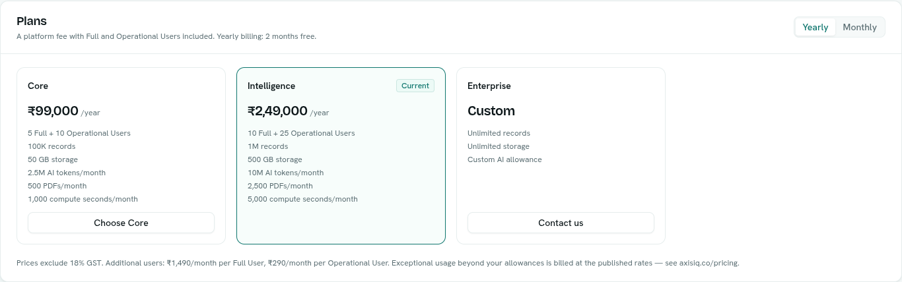
Task: Click the ₹2,49,000 price
Action: 277,111
